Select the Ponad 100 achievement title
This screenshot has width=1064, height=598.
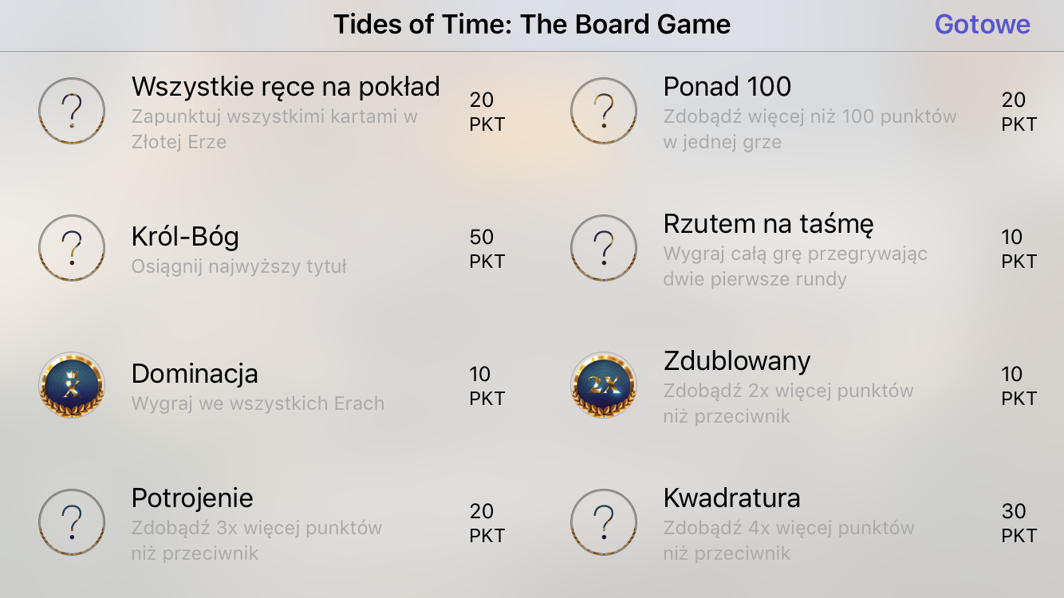tap(727, 86)
